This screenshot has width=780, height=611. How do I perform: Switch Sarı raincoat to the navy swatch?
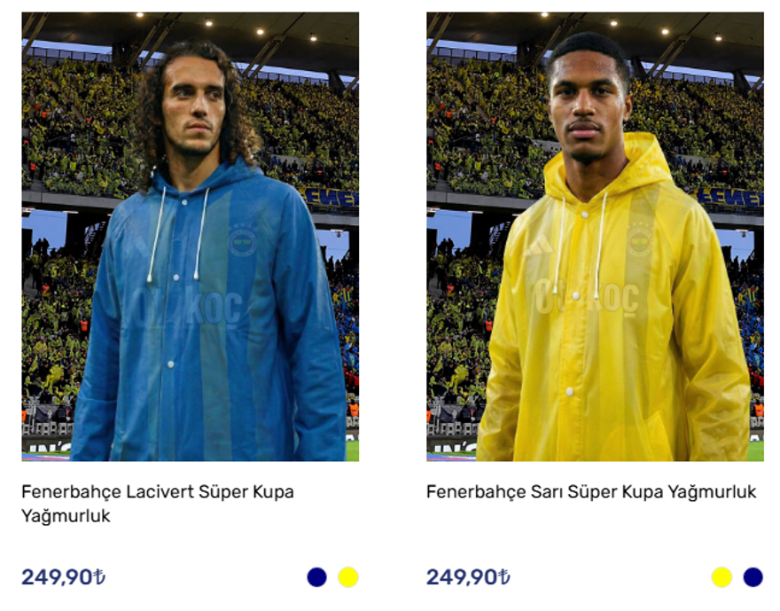[753, 577]
